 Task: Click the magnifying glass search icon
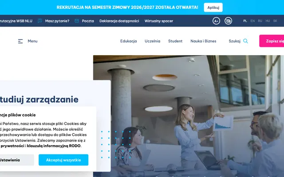pos(245,41)
